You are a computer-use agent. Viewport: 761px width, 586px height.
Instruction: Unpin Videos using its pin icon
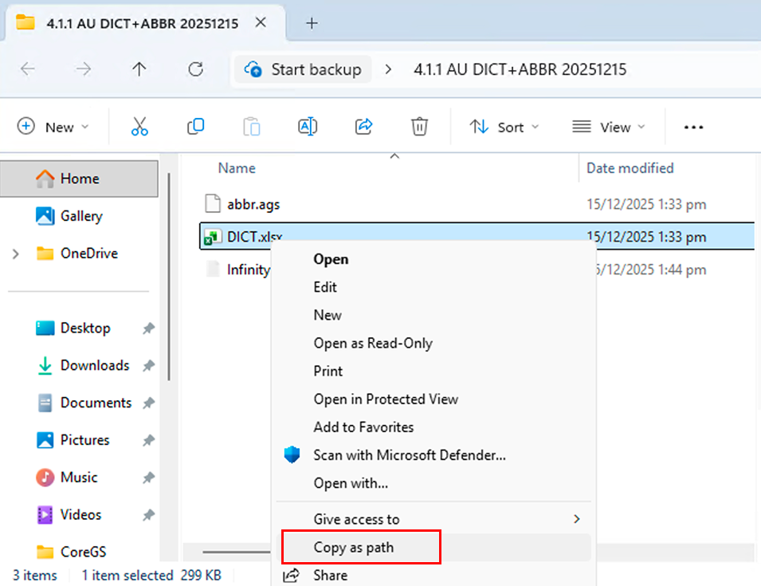tap(148, 514)
